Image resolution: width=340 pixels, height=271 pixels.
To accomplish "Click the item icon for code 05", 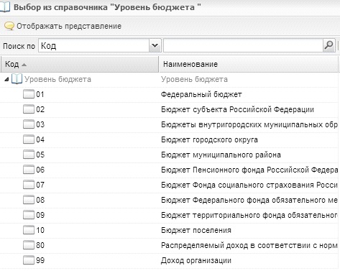I will (x=29, y=155).
